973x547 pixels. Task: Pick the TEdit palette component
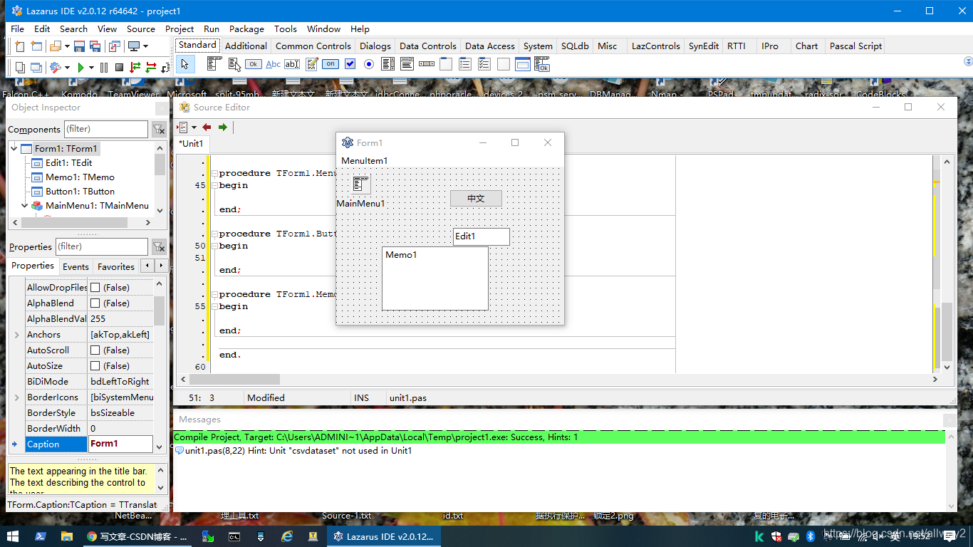pyautogui.click(x=292, y=64)
